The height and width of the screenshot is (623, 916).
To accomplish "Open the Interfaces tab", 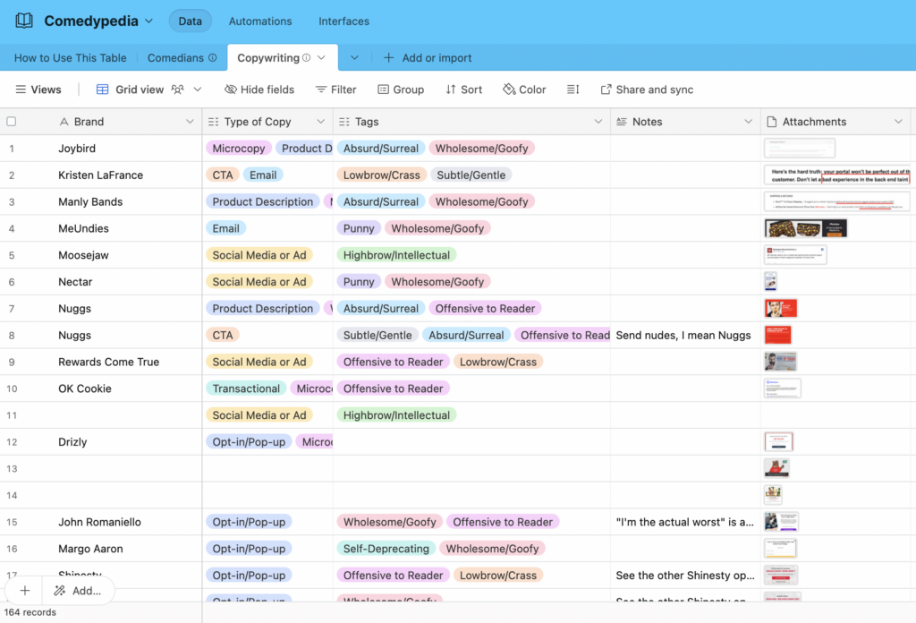I will (x=344, y=21).
